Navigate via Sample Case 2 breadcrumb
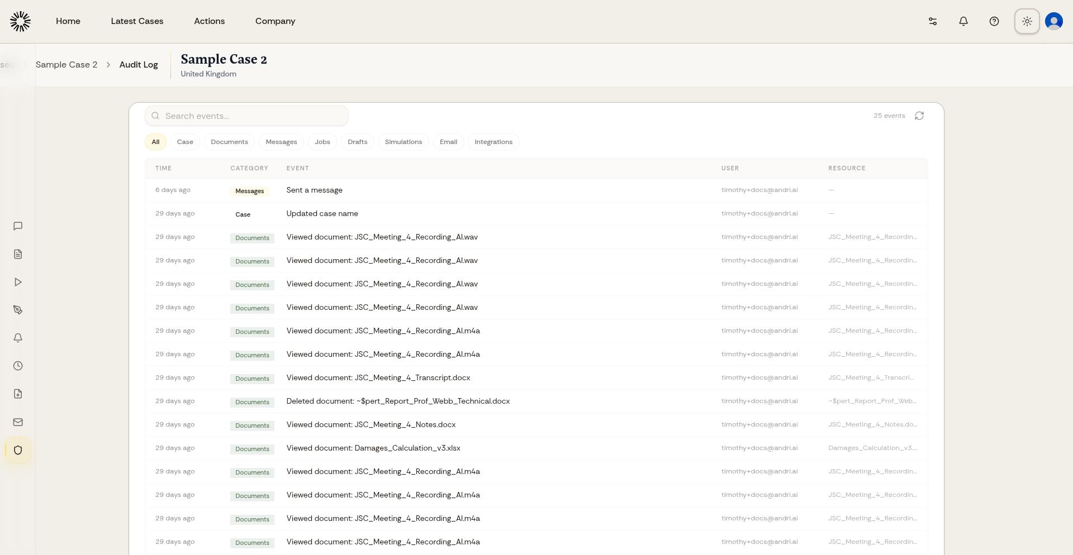The height and width of the screenshot is (555, 1073). pyautogui.click(x=66, y=65)
